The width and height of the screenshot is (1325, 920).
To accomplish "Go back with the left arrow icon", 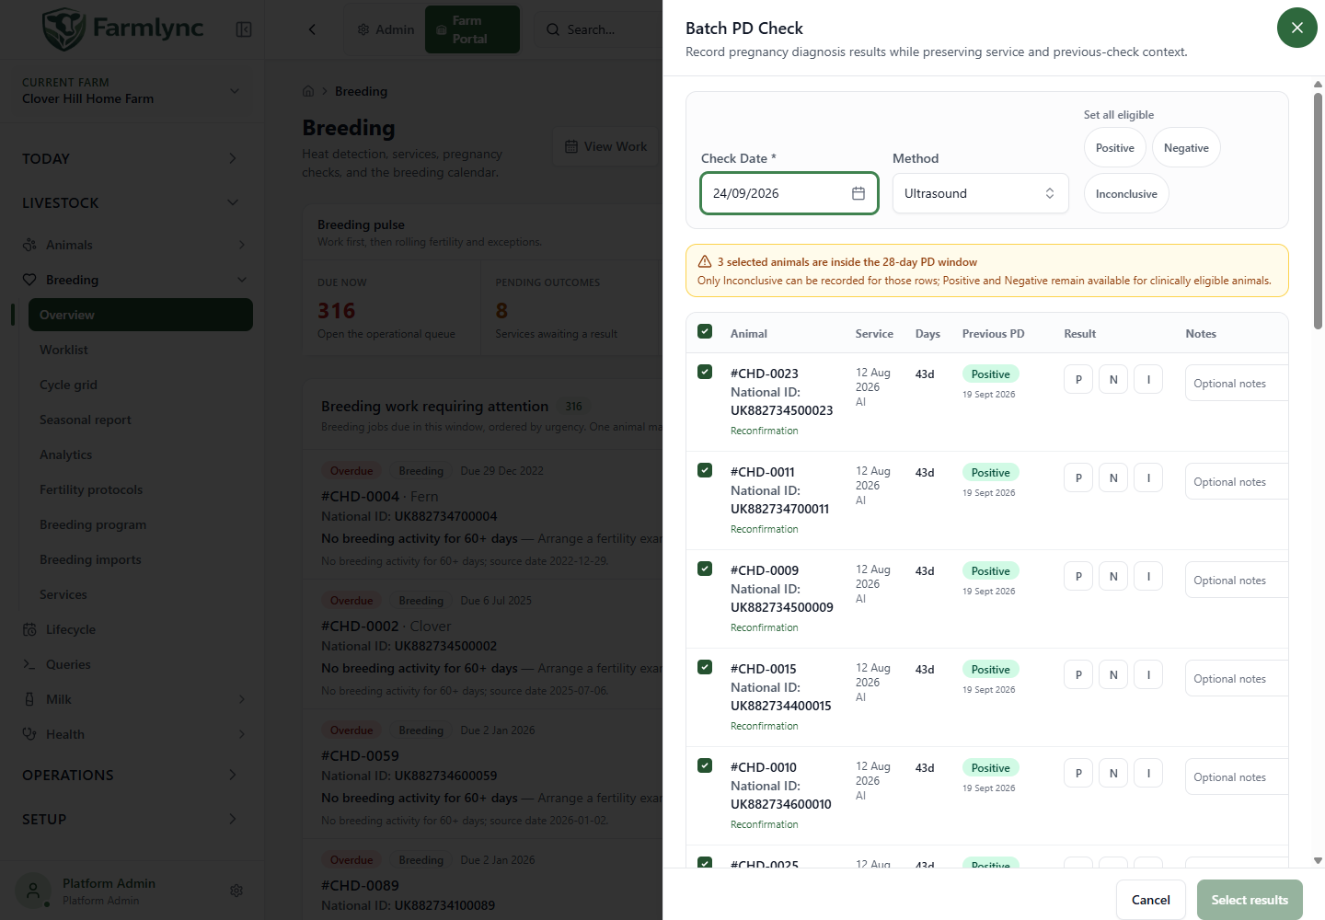I will [312, 29].
